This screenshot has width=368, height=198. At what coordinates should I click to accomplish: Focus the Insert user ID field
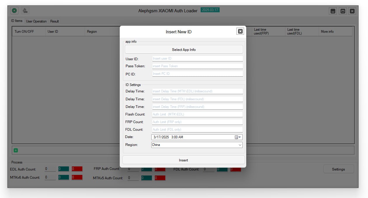coord(197,58)
